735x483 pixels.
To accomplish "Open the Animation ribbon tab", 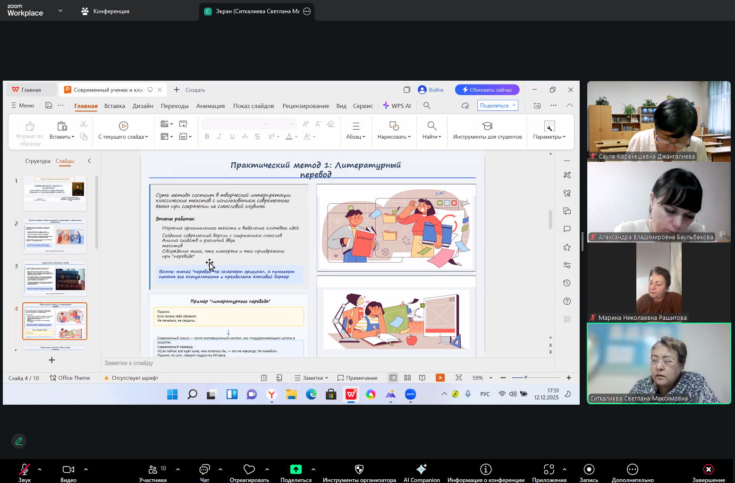I will click(x=210, y=106).
